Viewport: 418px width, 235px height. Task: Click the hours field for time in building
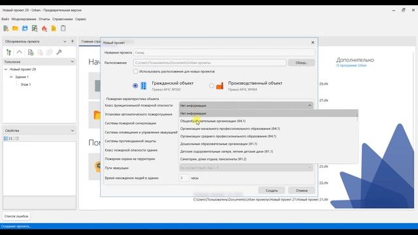(184, 178)
